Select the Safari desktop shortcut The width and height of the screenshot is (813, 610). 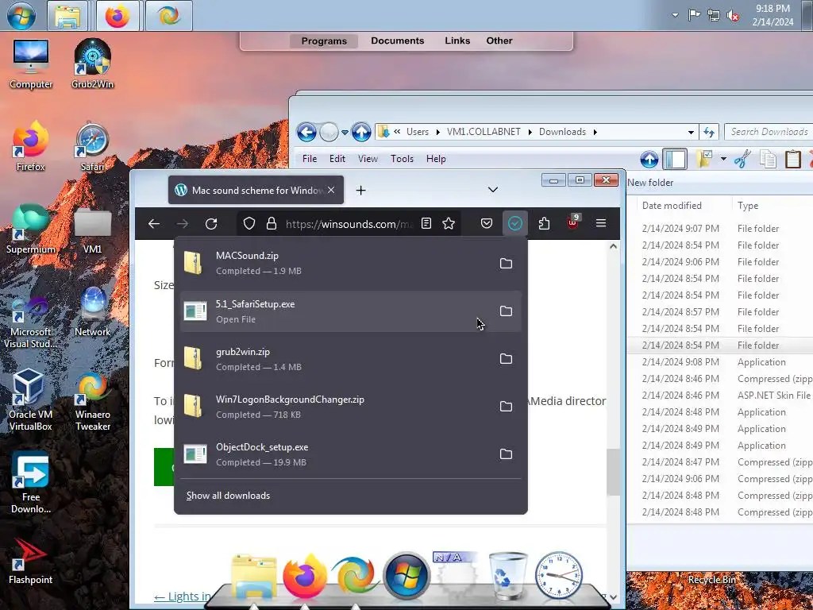pyautogui.click(x=92, y=147)
